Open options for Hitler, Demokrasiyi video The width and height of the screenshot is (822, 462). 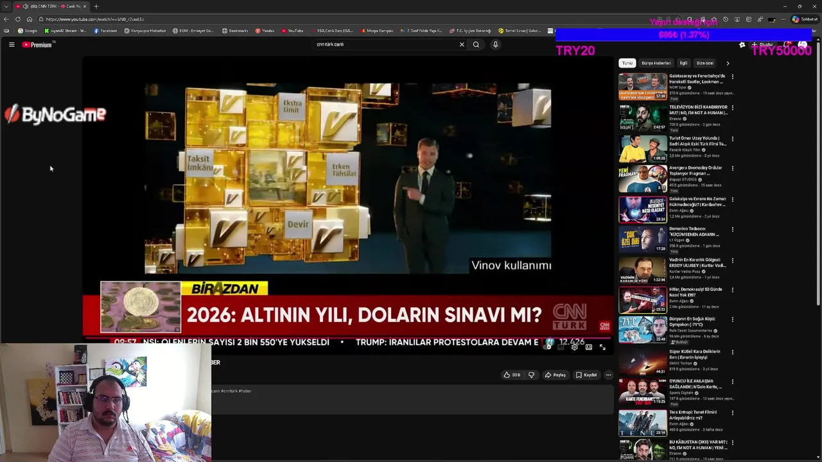(732, 290)
